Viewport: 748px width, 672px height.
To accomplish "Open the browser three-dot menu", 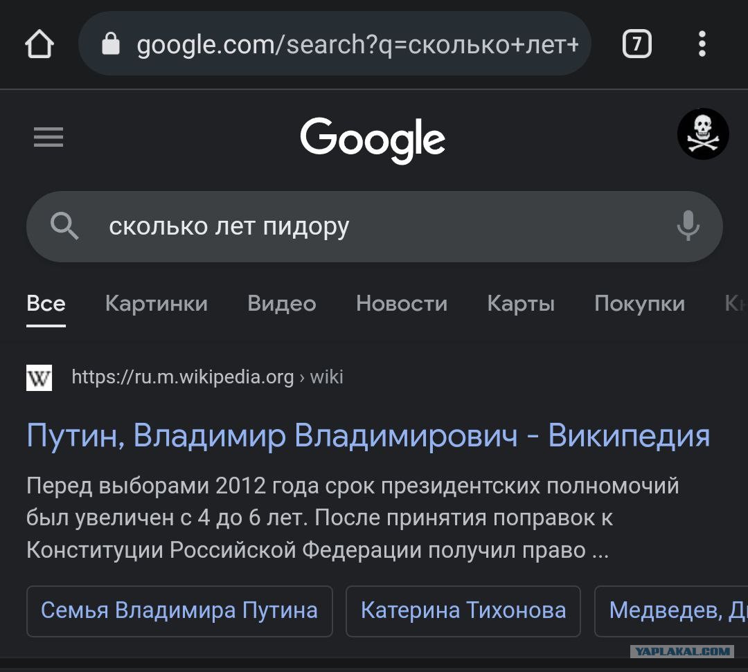I will (702, 44).
